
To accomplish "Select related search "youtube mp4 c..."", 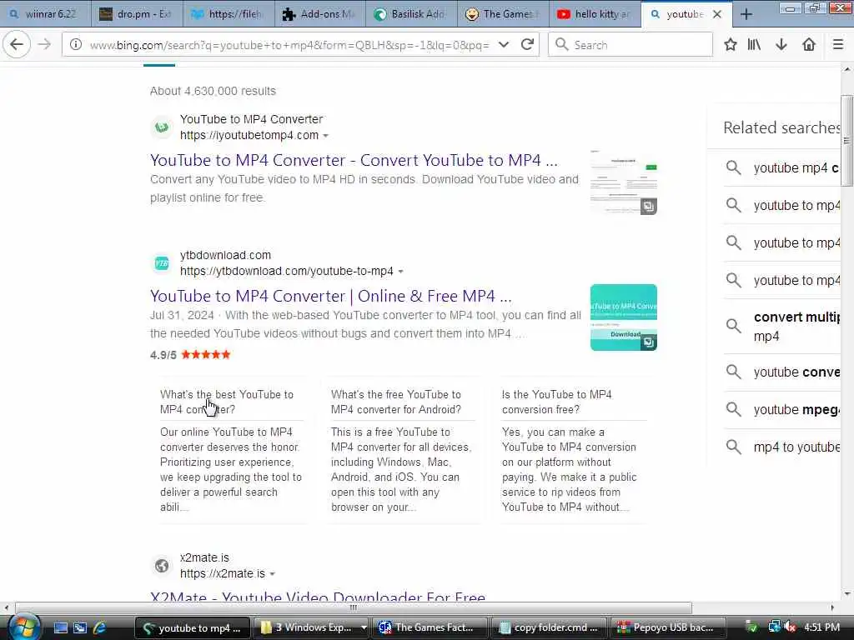I will click(796, 168).
